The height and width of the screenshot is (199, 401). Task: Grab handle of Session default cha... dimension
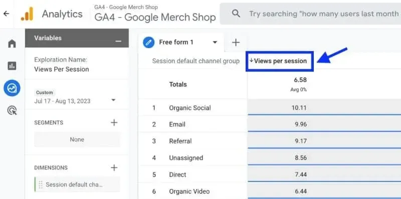click(41, 184)
